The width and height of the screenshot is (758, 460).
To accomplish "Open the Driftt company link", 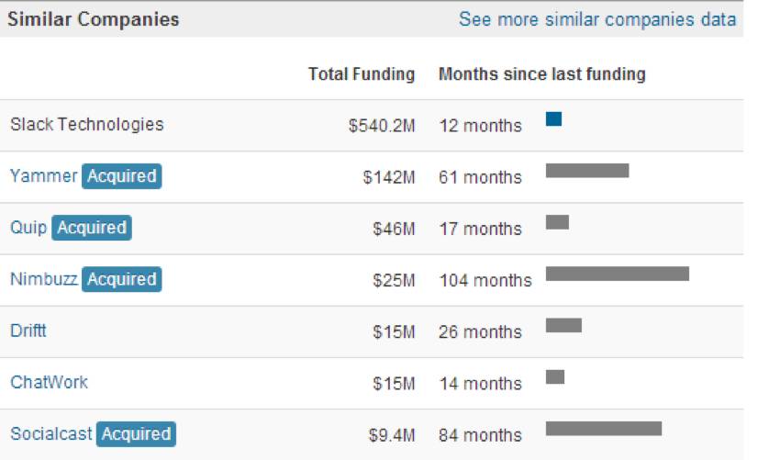I will pos(28,331).
